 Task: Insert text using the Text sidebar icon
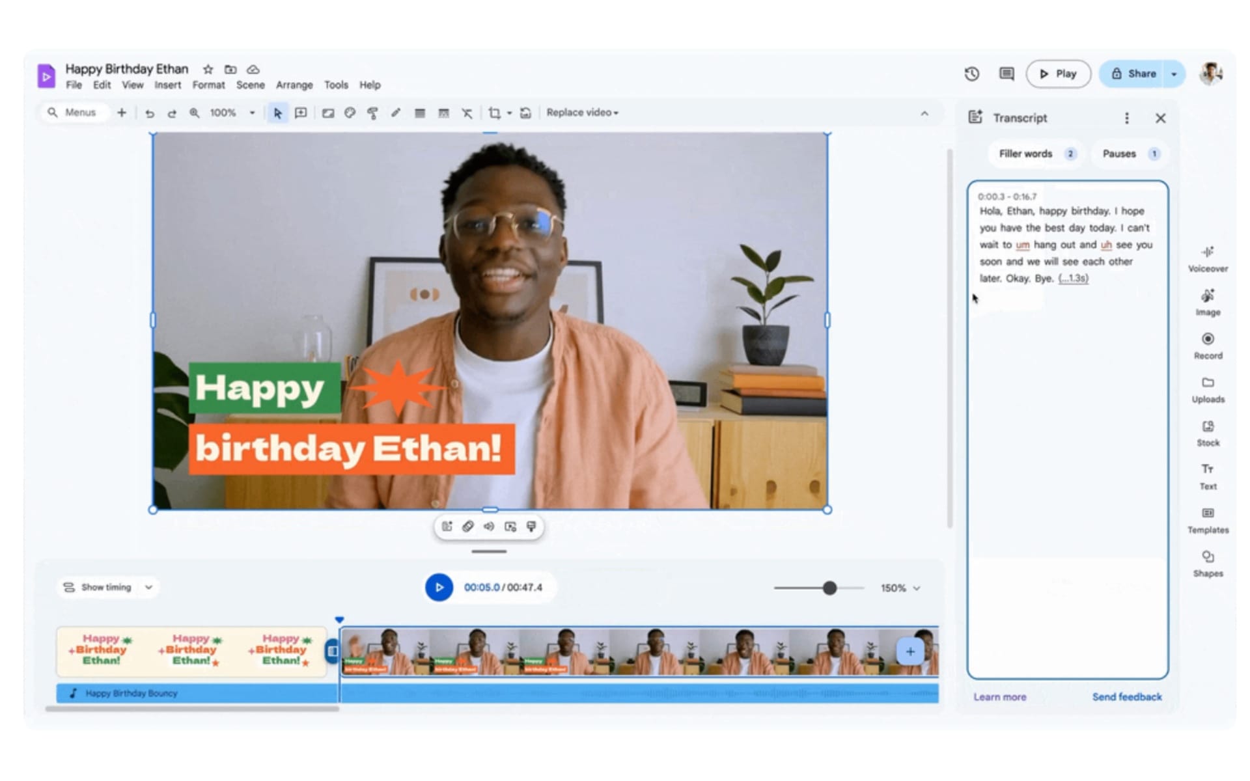pos(1208,475)
